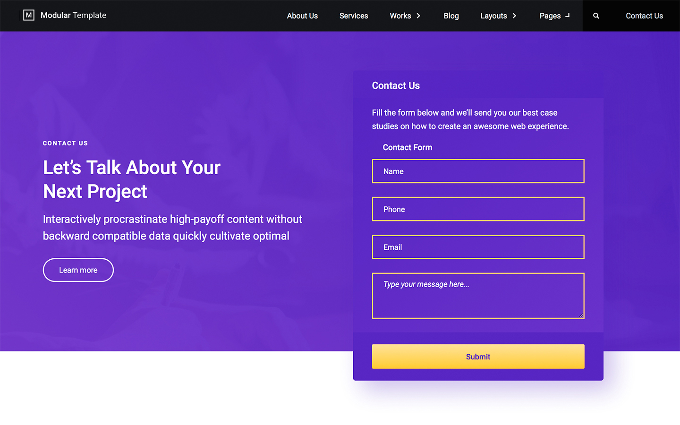Select "Services" from the top navigation
Viewport: 680px width, 425px height.
click(x=353, y=16)
